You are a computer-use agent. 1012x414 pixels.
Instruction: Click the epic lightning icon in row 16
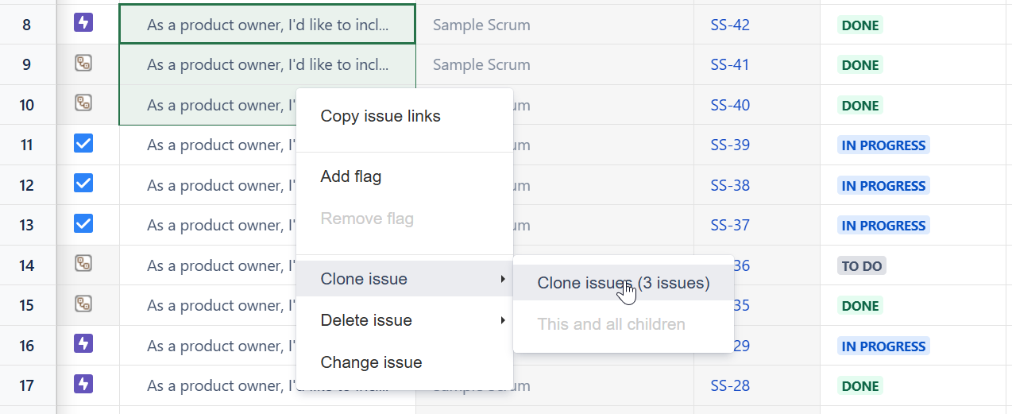(x=83, y=343)
